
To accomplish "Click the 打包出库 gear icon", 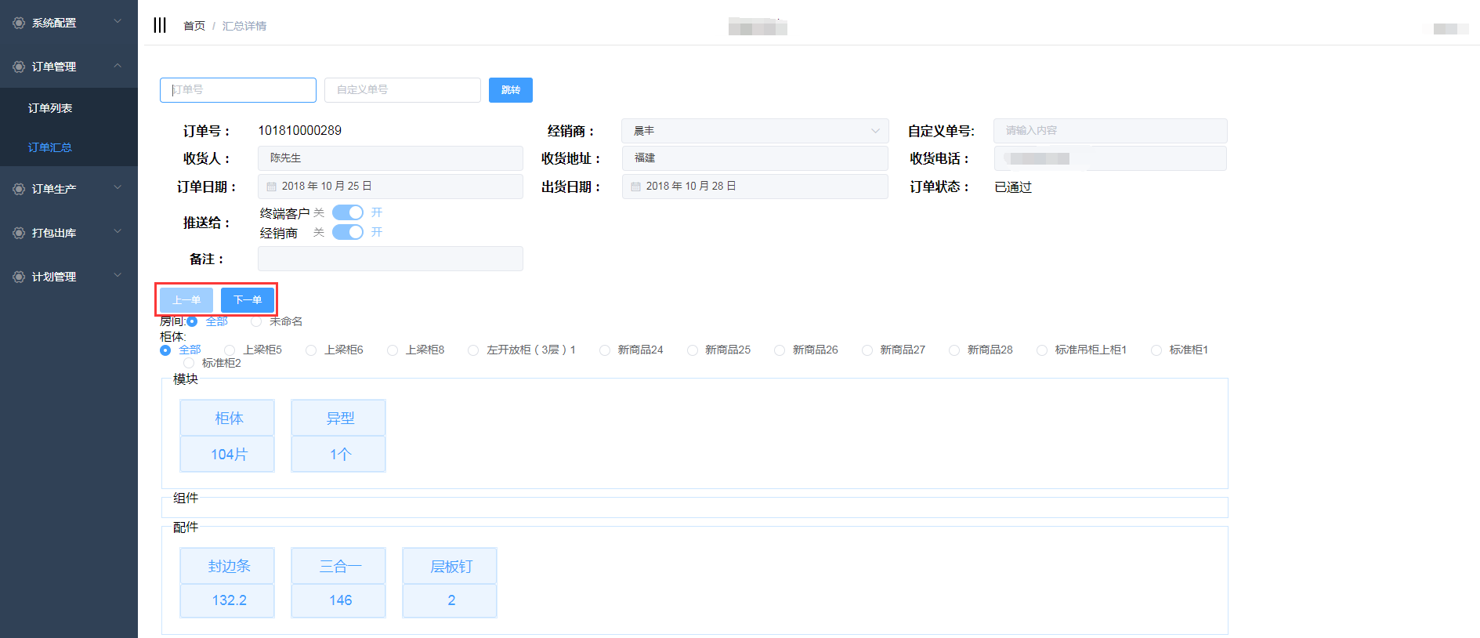I will pos(19,233).
